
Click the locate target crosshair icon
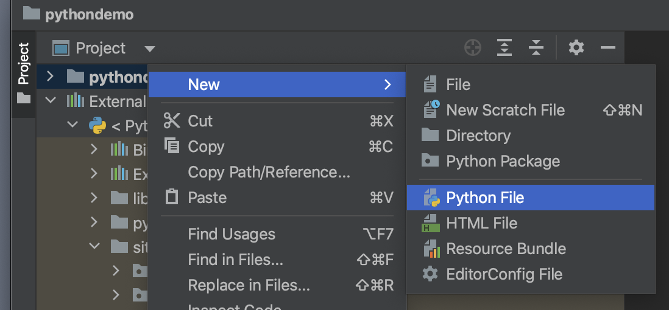473,47
